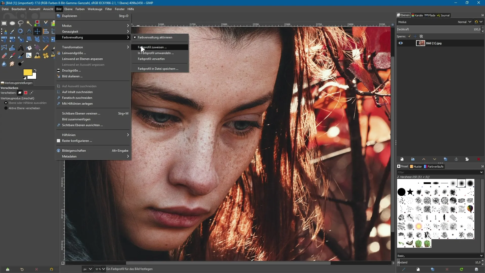Choose Farbprofil verwerfen menu entry
This screenshot has width=485, height=273.
pyautogui.click(x=160, y=59)
